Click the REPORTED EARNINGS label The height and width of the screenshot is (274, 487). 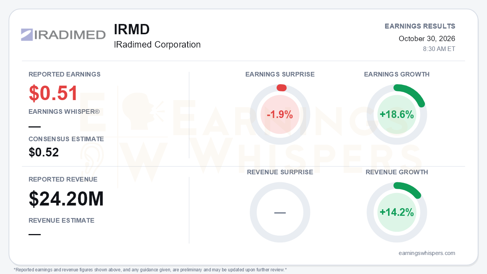click(x=65, y=74)
